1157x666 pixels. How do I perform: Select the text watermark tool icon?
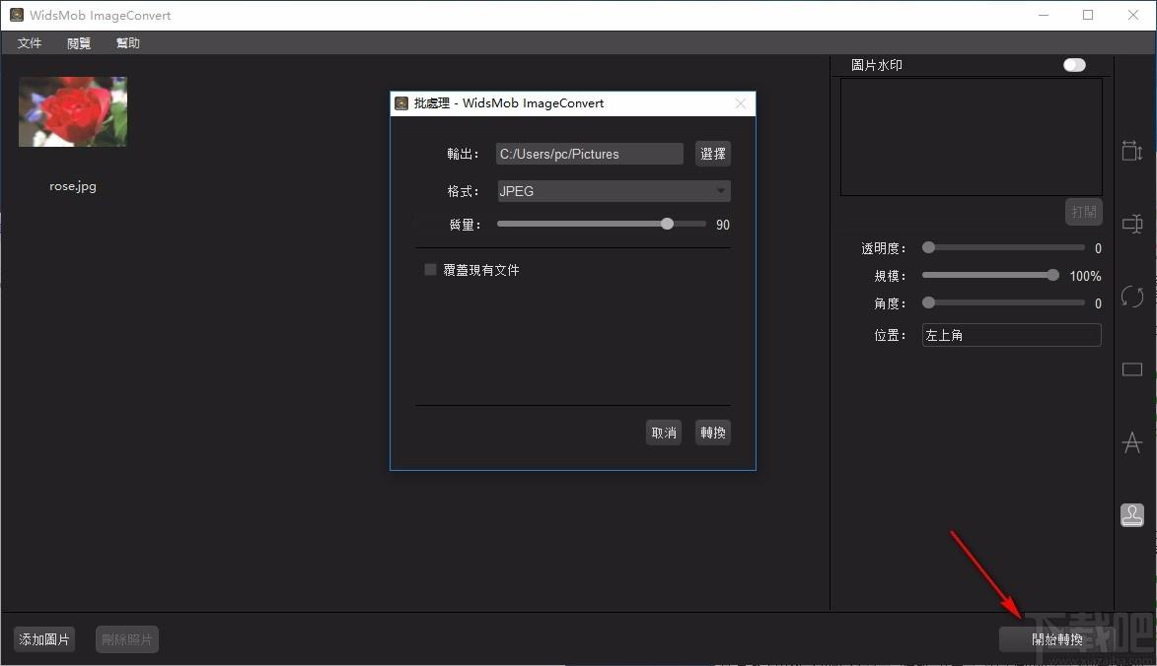tap(1132, 442)
